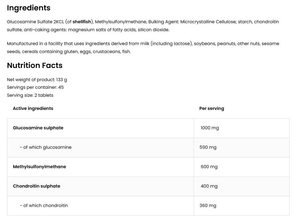300x224 pixels.
Task: Select the Chondroitin sulphate row label
Action: tap(37, 186)
